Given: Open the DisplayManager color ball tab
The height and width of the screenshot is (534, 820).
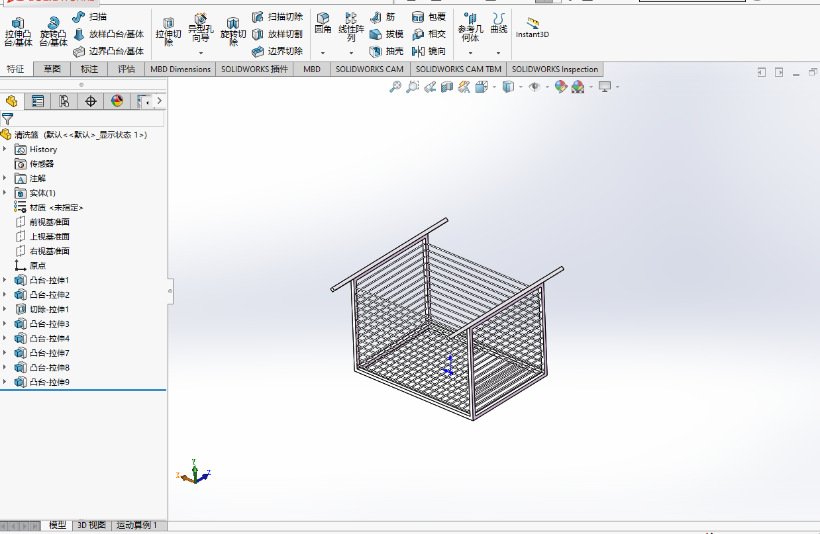Looking at the screenshot, I should 117,101.
